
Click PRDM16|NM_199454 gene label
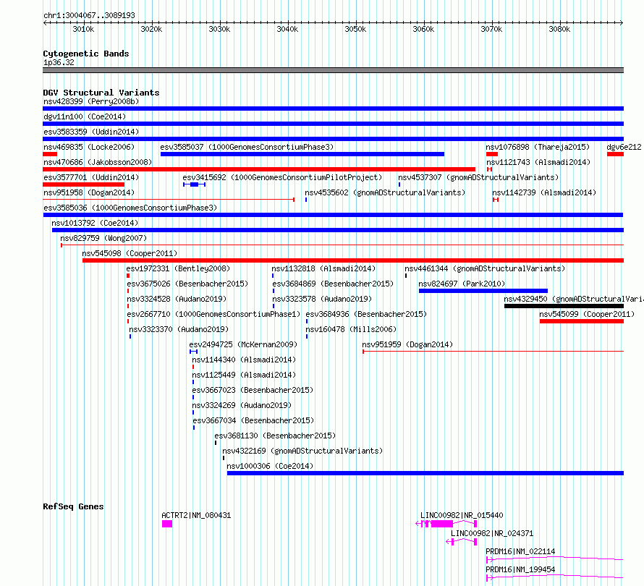click(520, 569)
